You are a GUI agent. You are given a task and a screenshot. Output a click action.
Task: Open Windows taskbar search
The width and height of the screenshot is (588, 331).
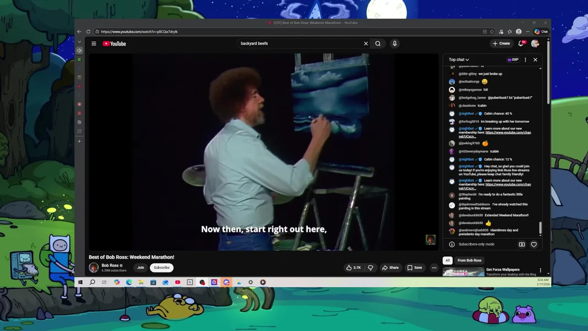92,282
